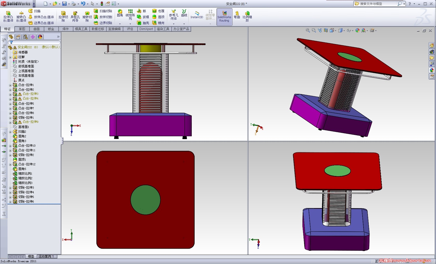The width and height of the screenshot is (436, 264).
Task: Expand the 凸台-拉伸1 feature node
Action: tap(10, 85)
